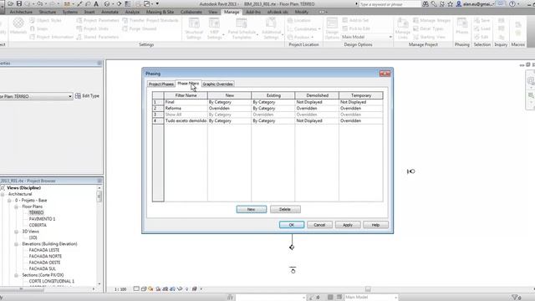Screen dimensions: 535x301
Task: Click Purge Unused in the ribbon
Action: (140, 28)
